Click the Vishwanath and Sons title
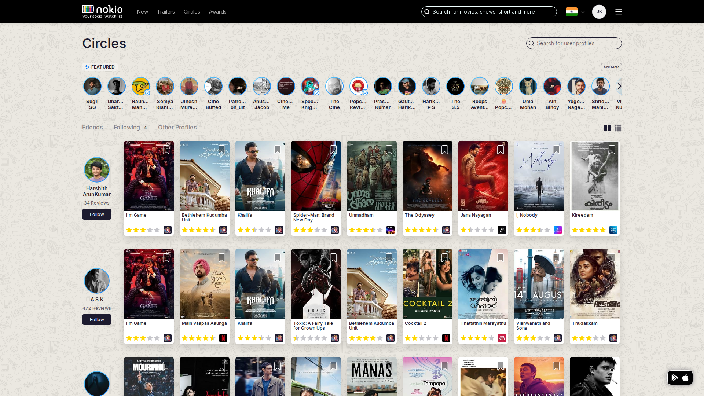704x396 pixels. click(x=533, y=326)
